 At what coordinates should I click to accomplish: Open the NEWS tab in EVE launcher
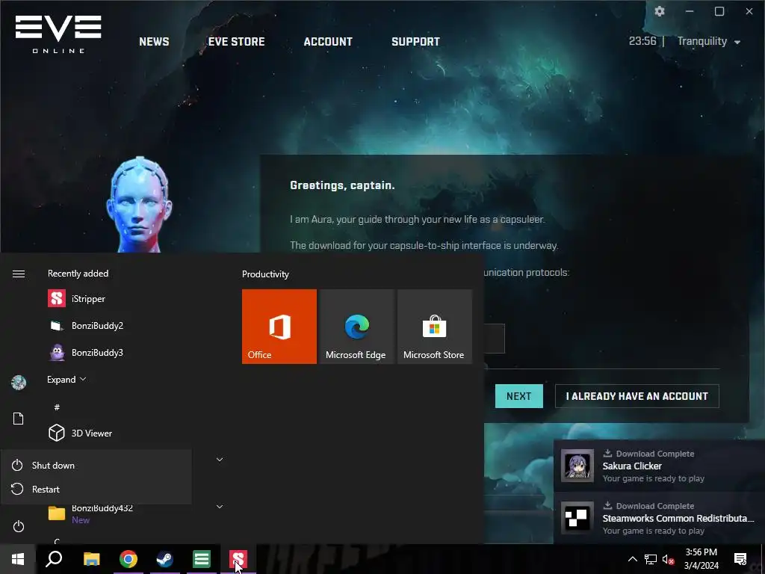(154, 42)
